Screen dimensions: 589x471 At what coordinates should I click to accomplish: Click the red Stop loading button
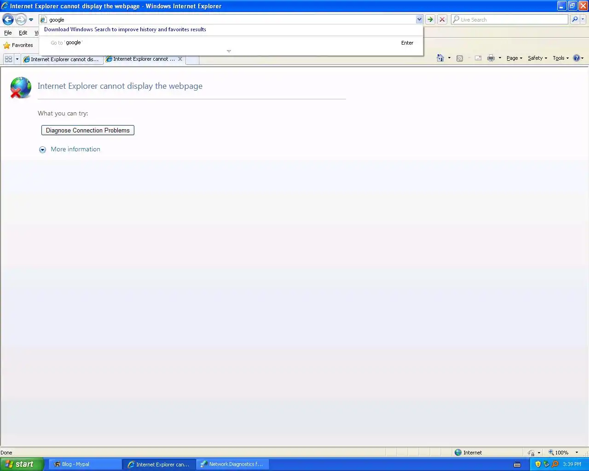point(442,19)
